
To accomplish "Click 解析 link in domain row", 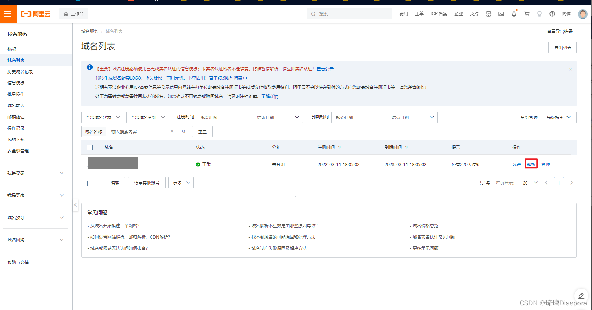I will pyautogui.click(x=531, y=164).
